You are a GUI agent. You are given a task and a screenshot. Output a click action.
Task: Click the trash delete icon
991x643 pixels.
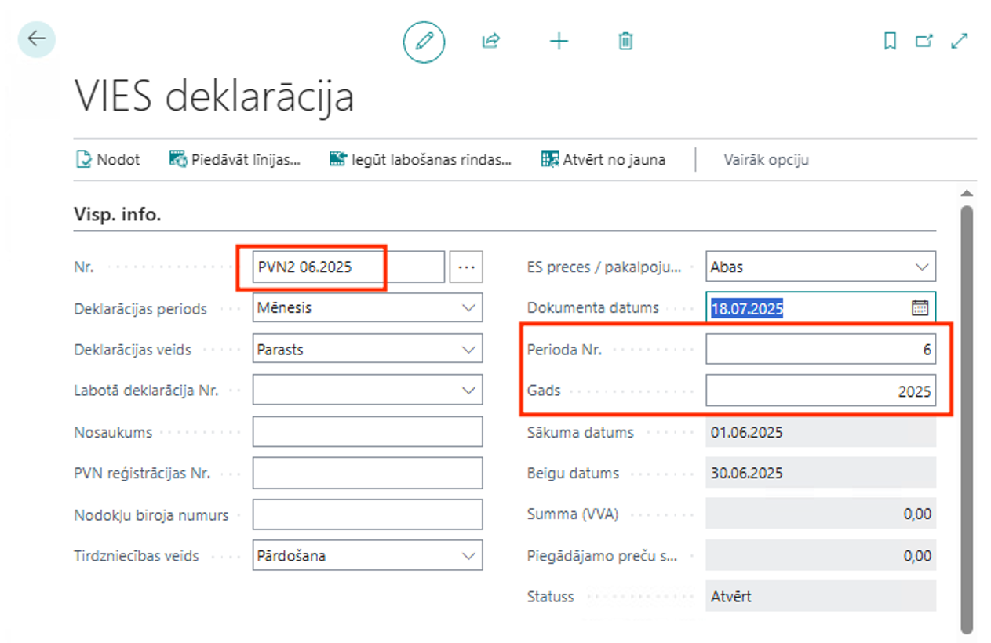pyautogui.click(x=625, y=42)
